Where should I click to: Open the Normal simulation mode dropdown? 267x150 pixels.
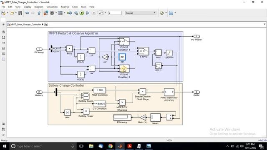141,13
